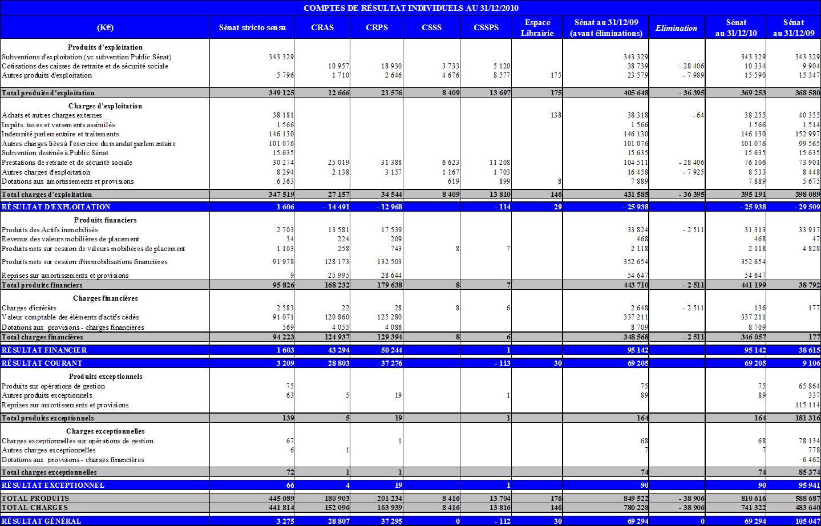Select the 'Sénat stricto sensu' column header
This screenshot has height=526, width=821.
pyautogui.click(x=252, y=27)
